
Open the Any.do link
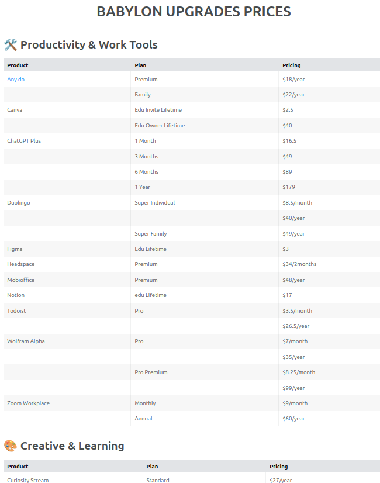coord(16,80)
